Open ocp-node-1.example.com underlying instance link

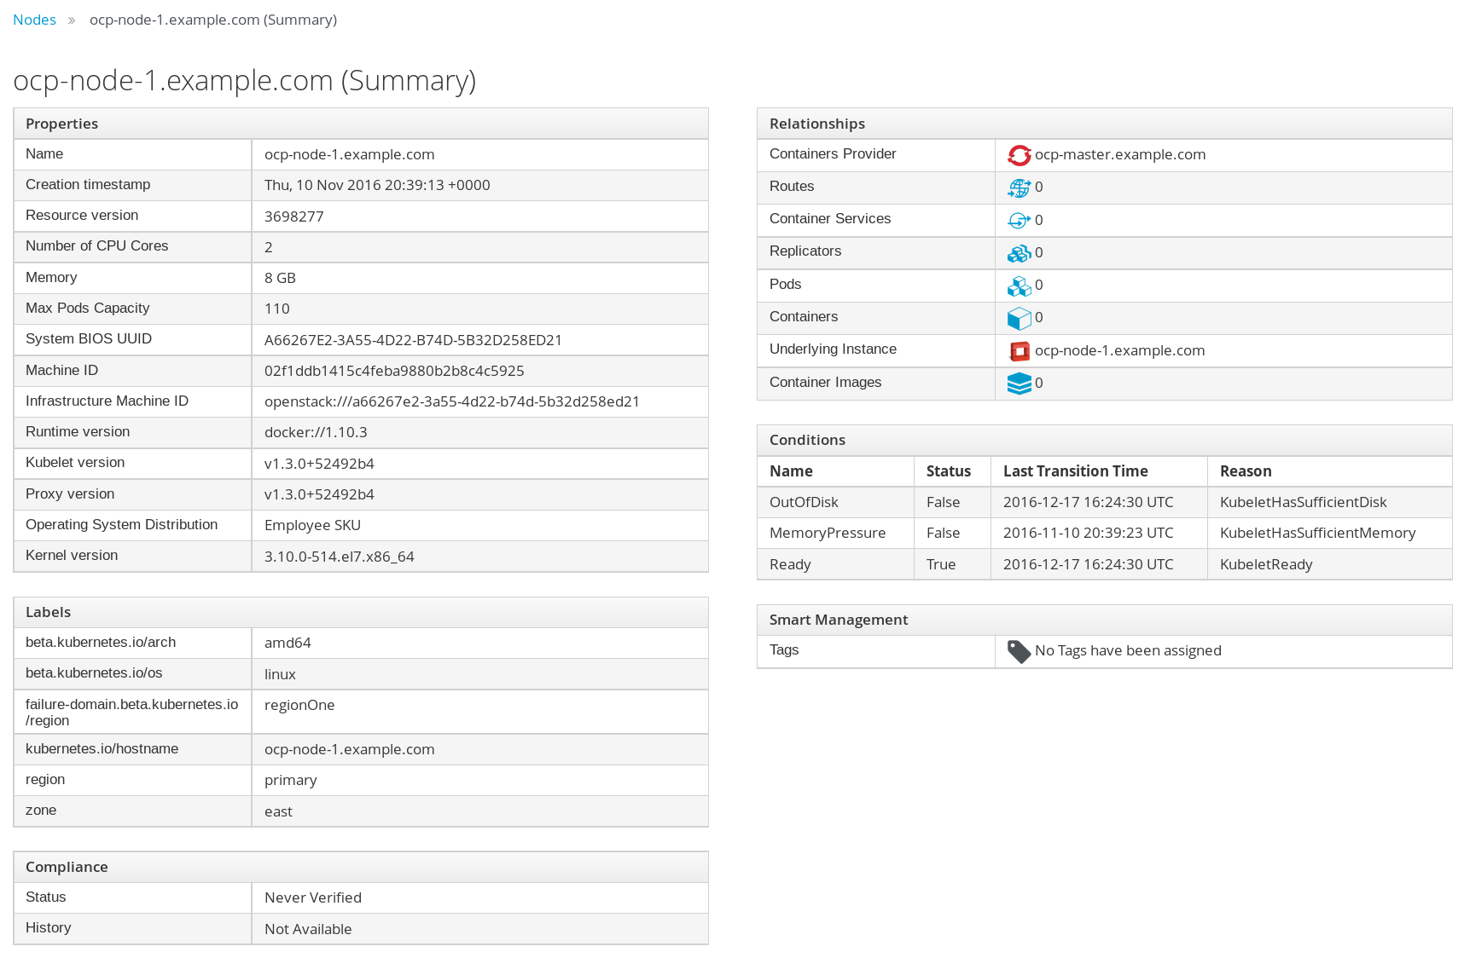(1120, 349)
